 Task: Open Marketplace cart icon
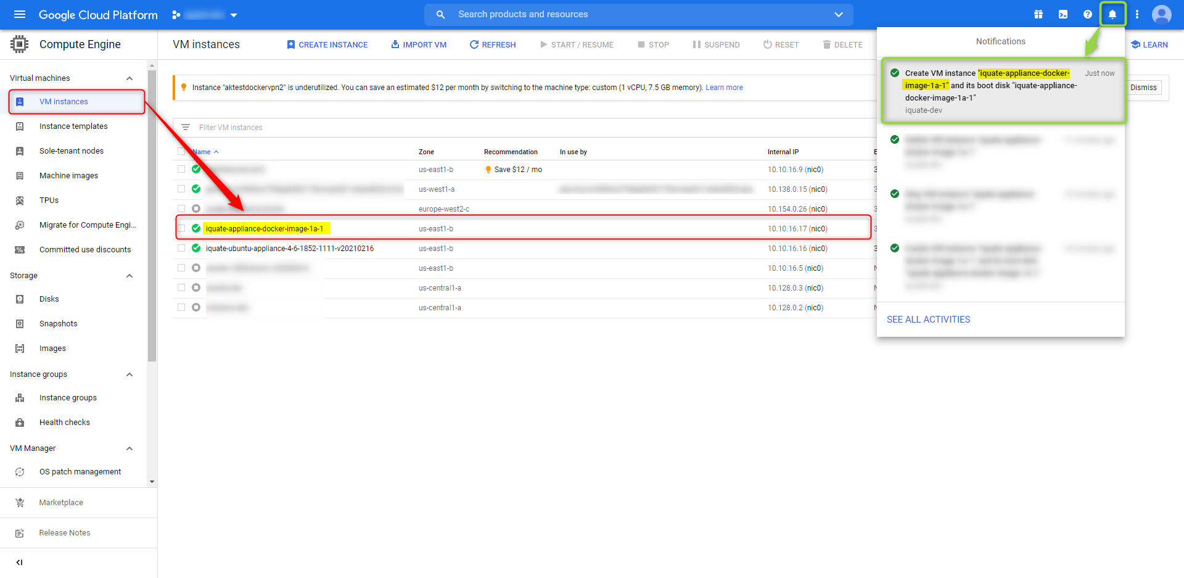20,503
